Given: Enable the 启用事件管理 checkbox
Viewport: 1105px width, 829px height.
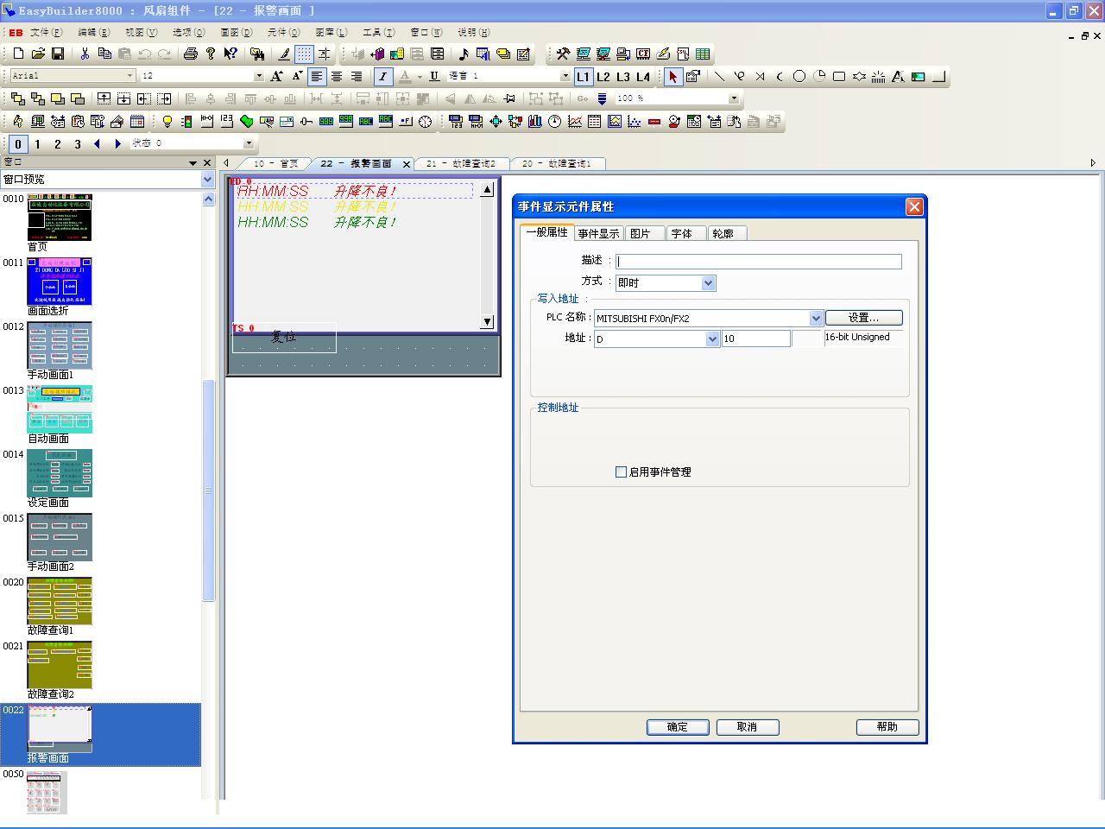Looking at the screenshot, I should (621, 472).
